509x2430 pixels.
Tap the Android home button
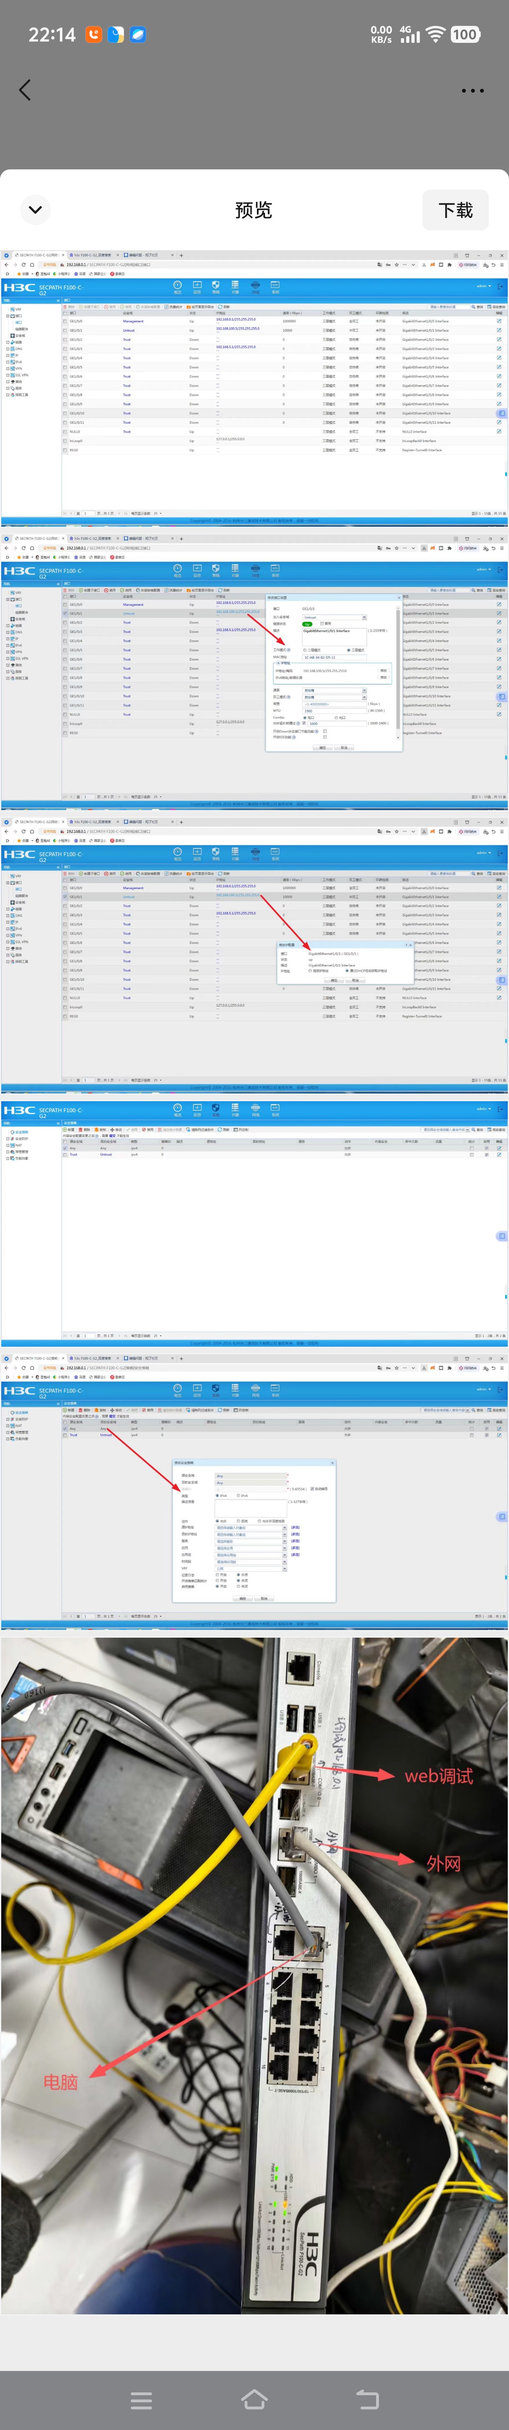tap(254, 2400)
